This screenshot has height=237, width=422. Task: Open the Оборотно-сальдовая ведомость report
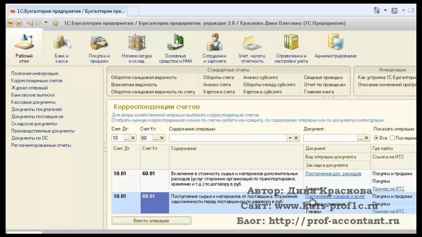tap(144, 77)
